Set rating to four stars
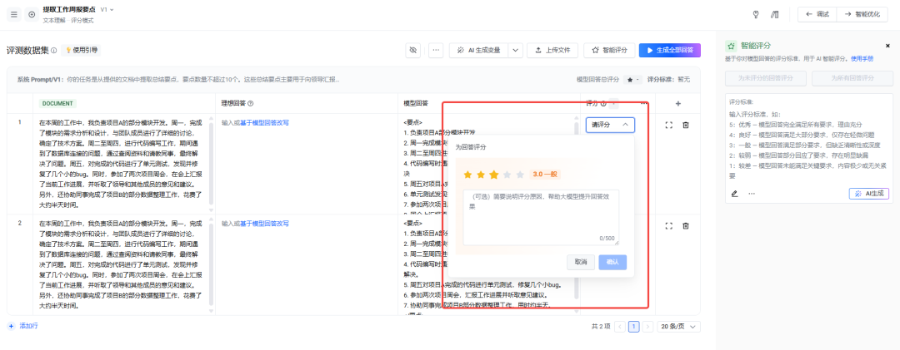This screenshot has height=350, width=900. pyautogui.click(x=507, y=174)
